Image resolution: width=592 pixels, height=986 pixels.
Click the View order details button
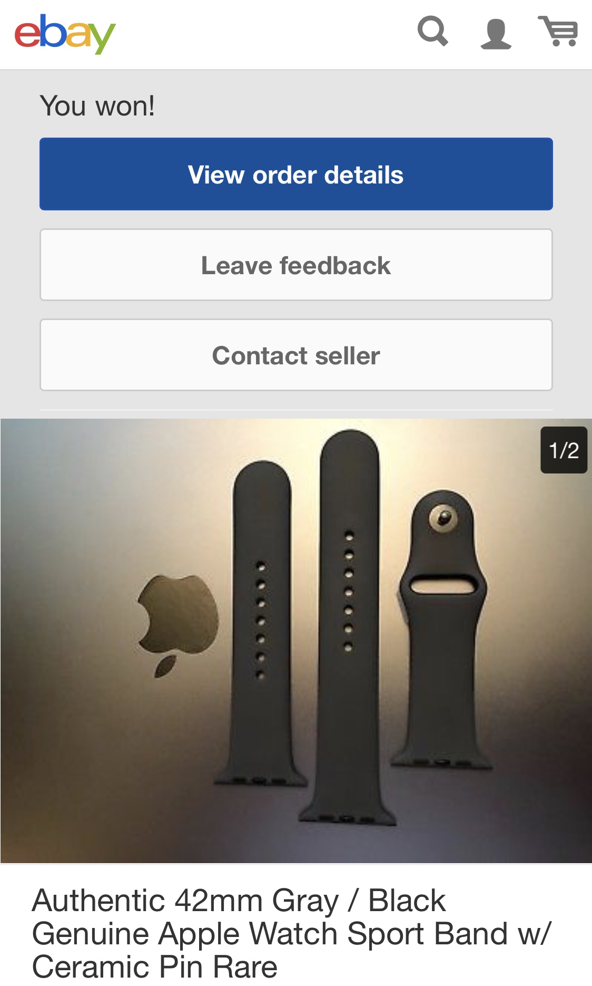pyautogui.click(x=296, y=174)
